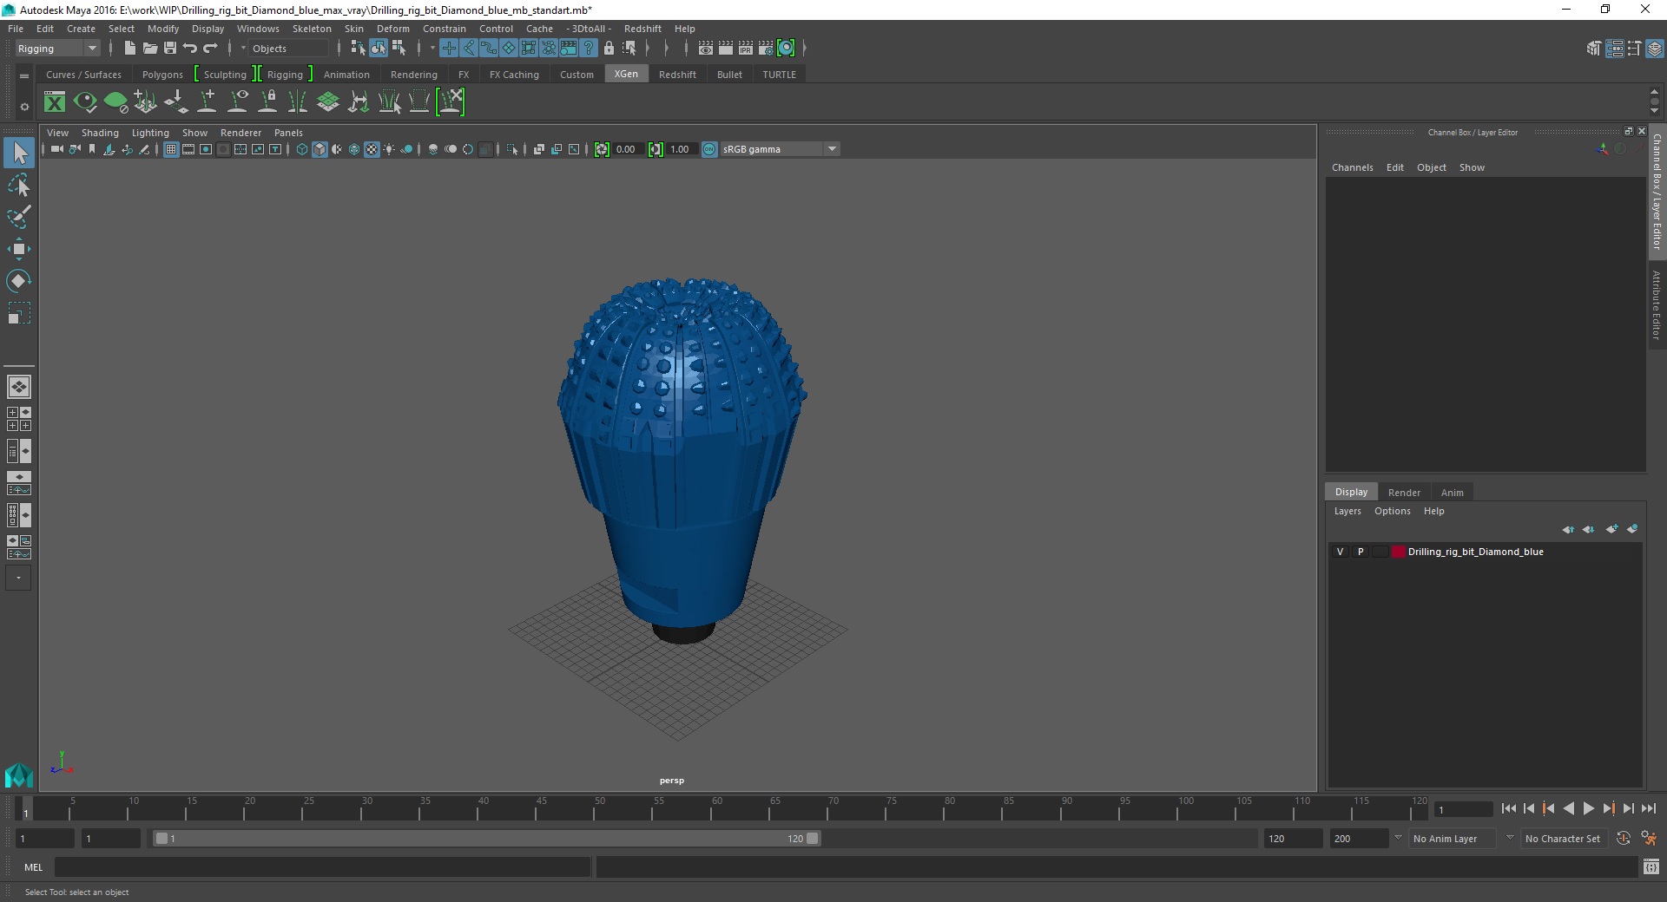The height and width of the screenshot is (902, 1667).
Task: Toggle use all lights in viewport
Action: click(389, 149)
